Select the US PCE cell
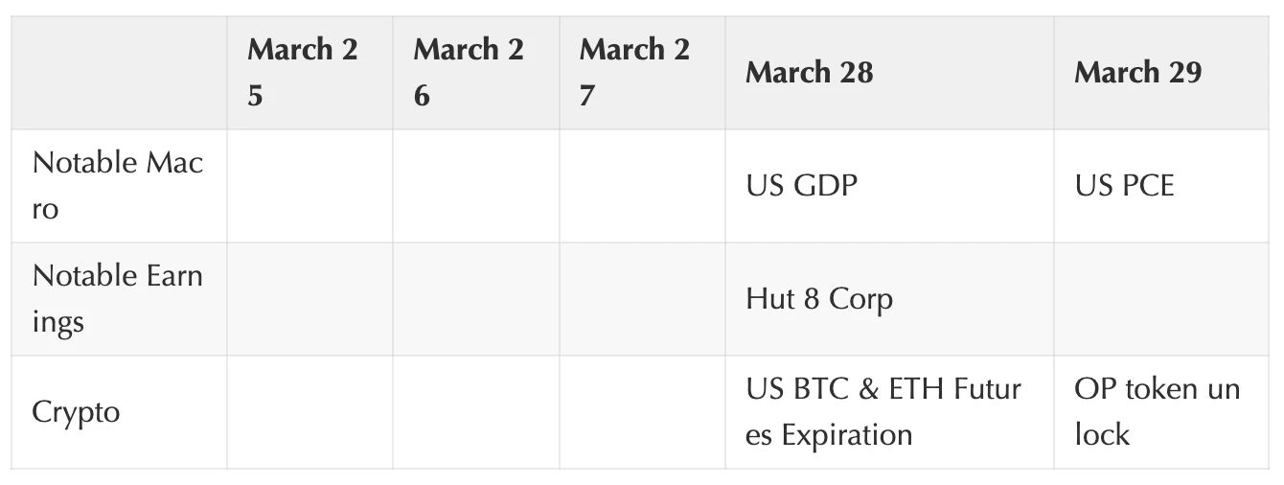This screenshot has width=1284, height=485. pyautogui.click(x=1124, y=186)
